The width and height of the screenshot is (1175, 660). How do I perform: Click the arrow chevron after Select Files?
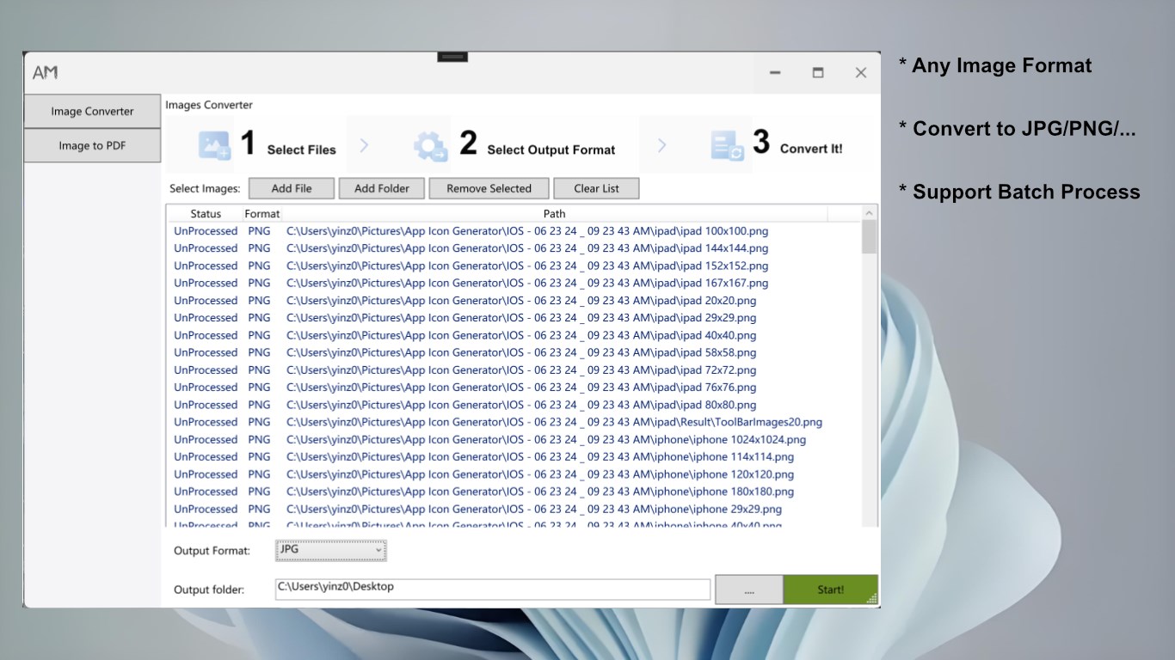[364, 146]
